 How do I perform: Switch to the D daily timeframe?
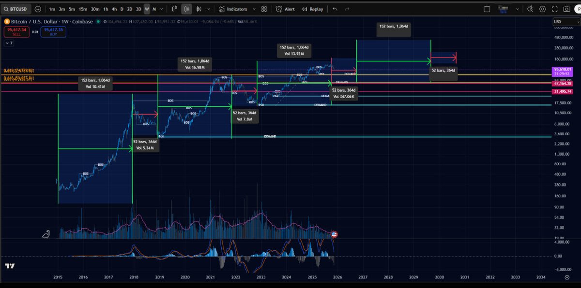click(x=122, y=9)
